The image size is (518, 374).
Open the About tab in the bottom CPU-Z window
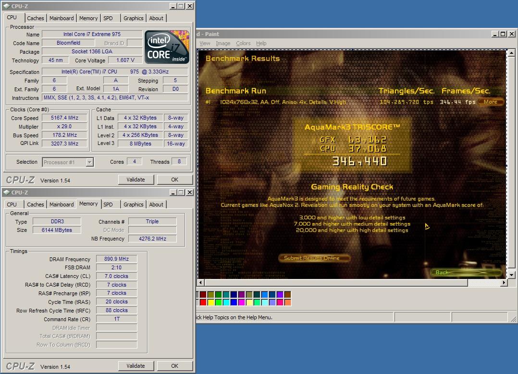pyautogui.click(x=156, y=205)
